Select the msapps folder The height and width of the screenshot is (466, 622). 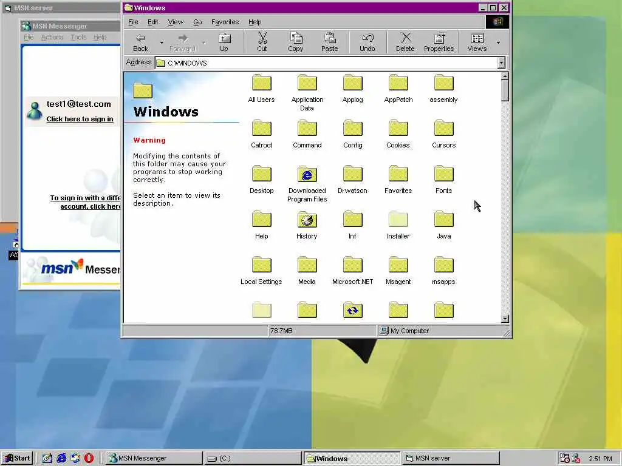pos(443,271)
